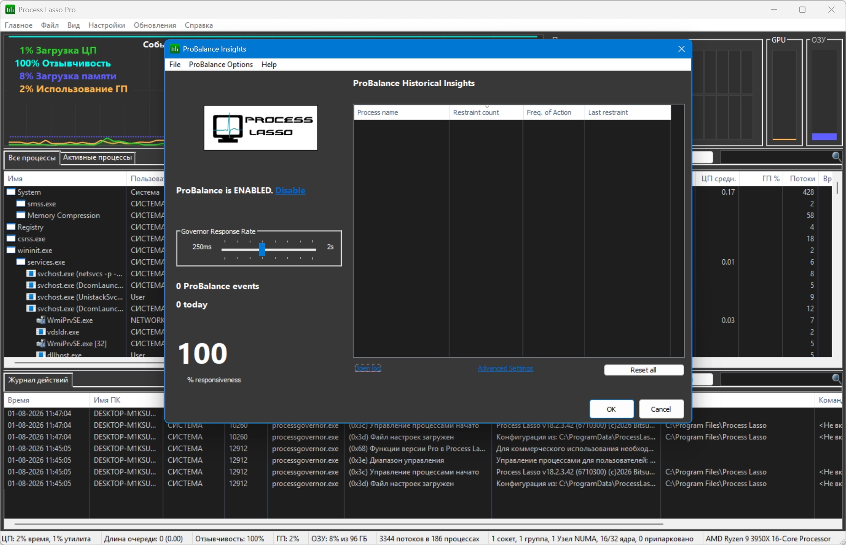Sort insights by the Freq. of Action column
This screenshot has height=545, width=846.
(x=554, y=112)
